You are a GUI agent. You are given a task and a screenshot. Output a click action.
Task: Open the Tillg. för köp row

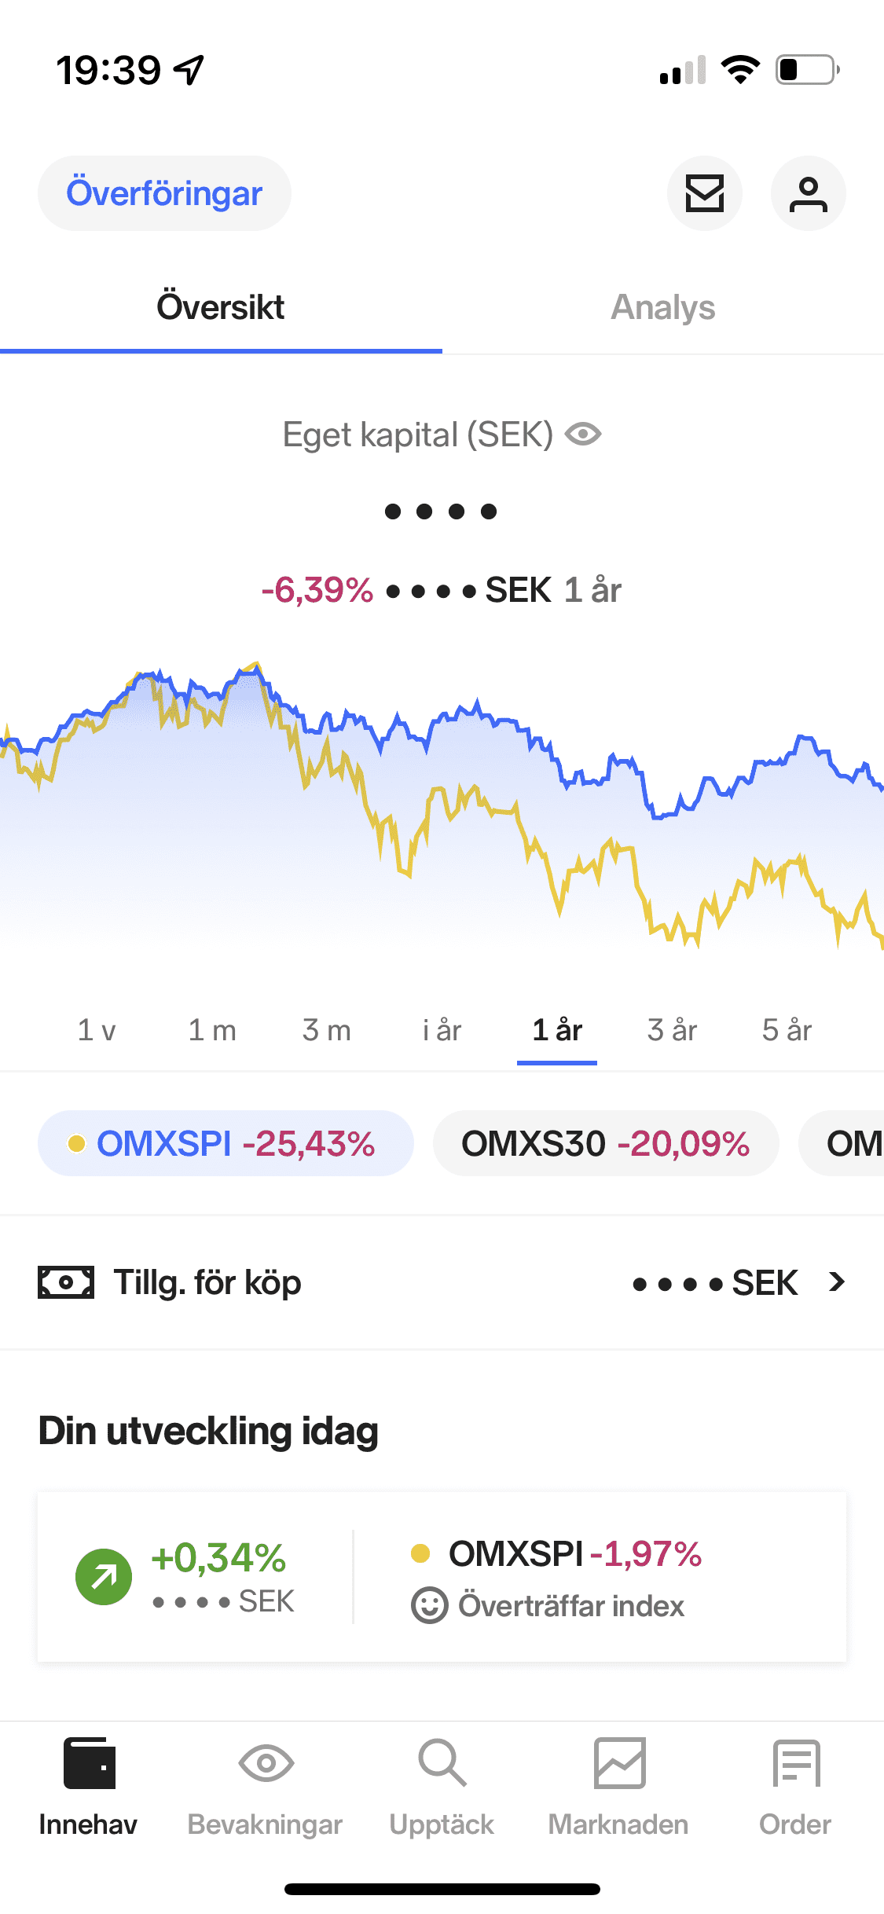tap(442, 1282)
